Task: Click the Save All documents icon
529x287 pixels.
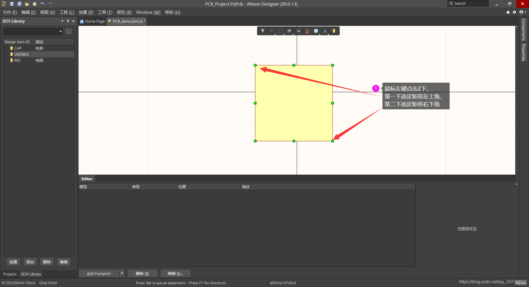Action: (x=20, y=4)
